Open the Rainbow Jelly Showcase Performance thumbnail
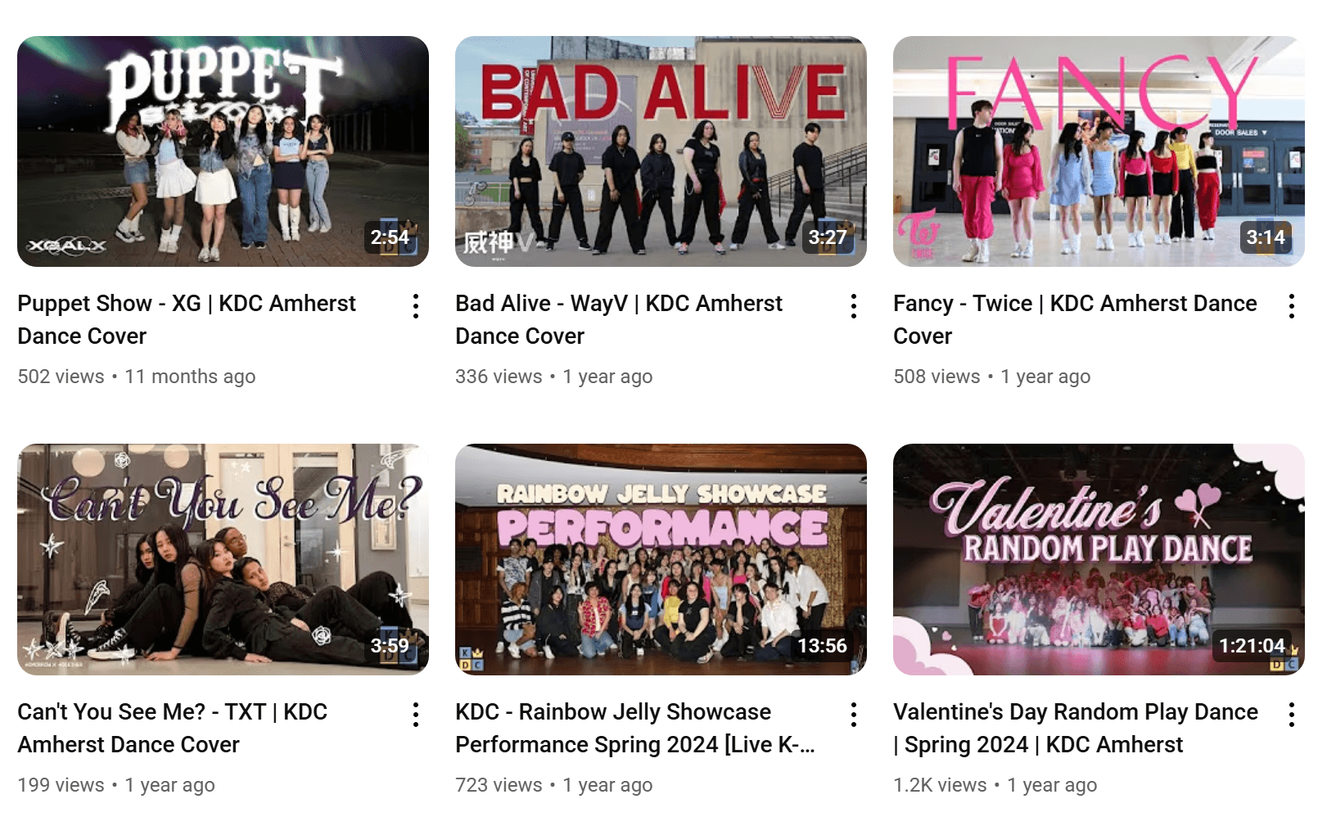 point(661,560)
